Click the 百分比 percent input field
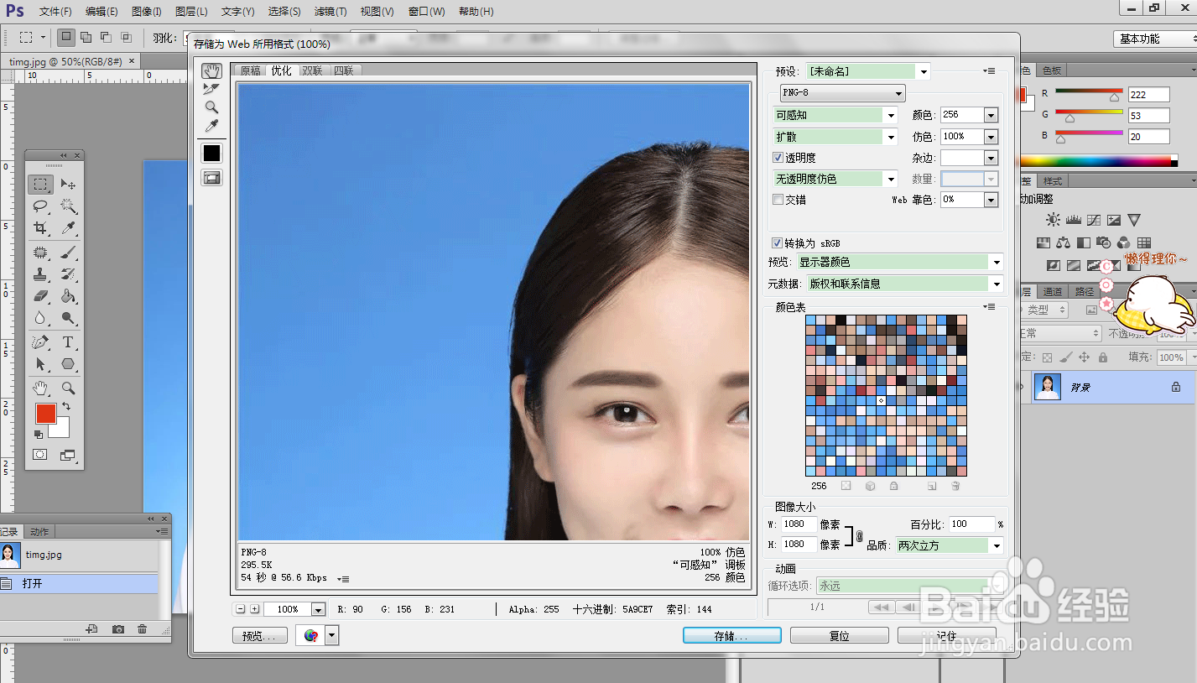Viewport: 1197px width, 683px height. (971, 524)
